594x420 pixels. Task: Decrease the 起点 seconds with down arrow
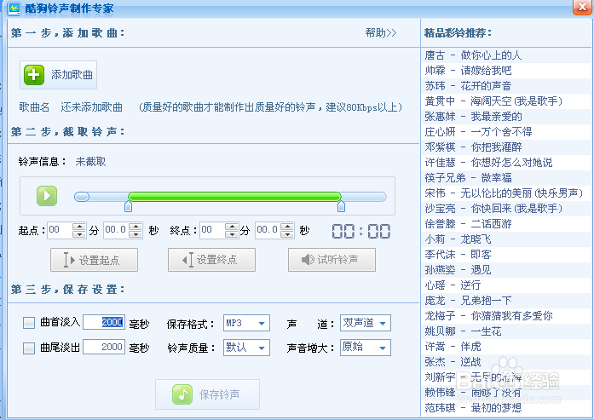pos(136,233)
